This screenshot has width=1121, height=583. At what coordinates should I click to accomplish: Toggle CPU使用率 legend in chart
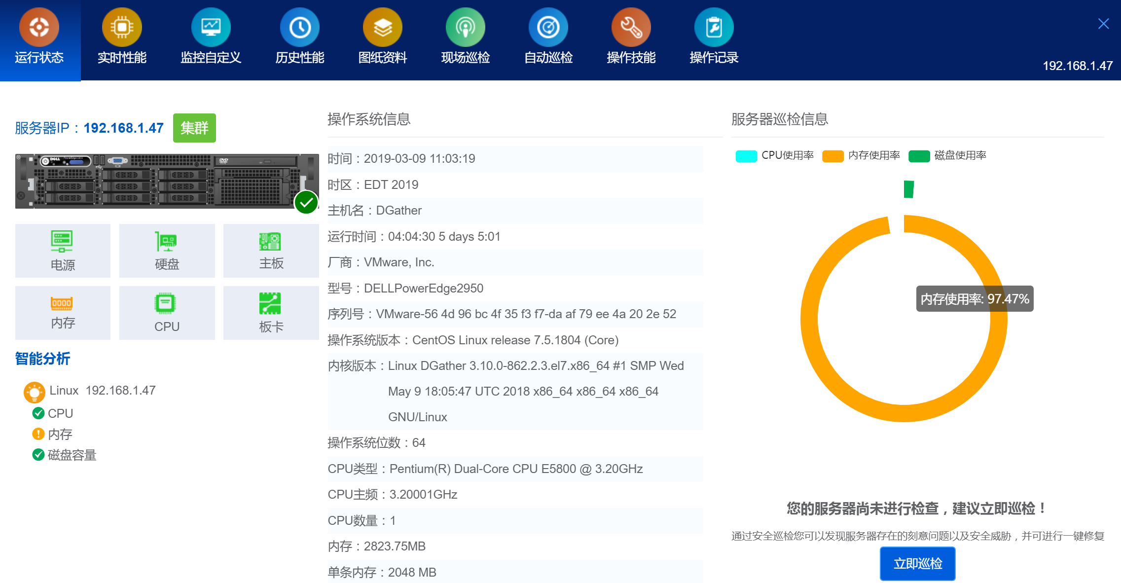[x=774, y=156]
